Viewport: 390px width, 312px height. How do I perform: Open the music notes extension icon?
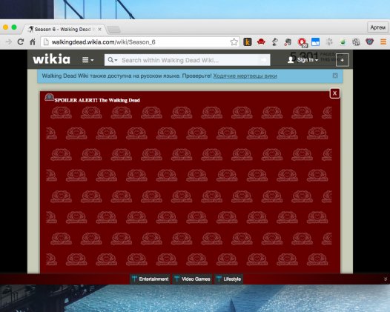click(288, 42)
